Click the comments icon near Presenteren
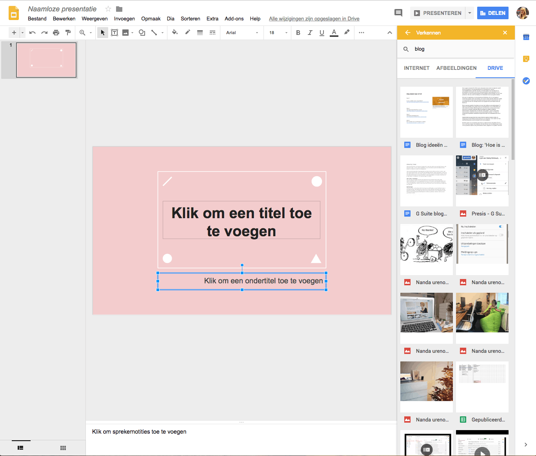The width and height of the screenshot is (536, 456). click(398, 13)
